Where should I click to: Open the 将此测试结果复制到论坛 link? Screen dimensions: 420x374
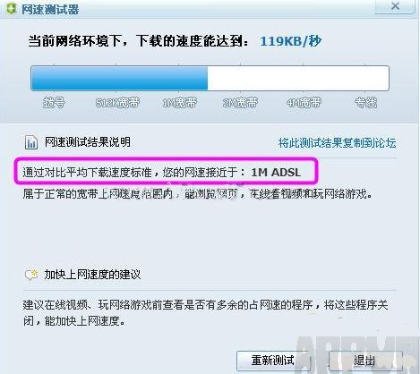tap(338, 143)
